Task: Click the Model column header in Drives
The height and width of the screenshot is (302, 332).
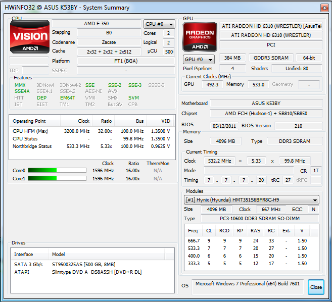Action: [x=107, y=254]
